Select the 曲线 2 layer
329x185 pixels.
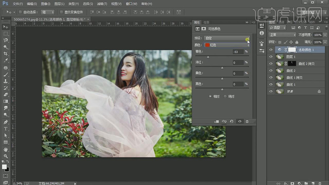pyautogui.click(x=291, y=70)
